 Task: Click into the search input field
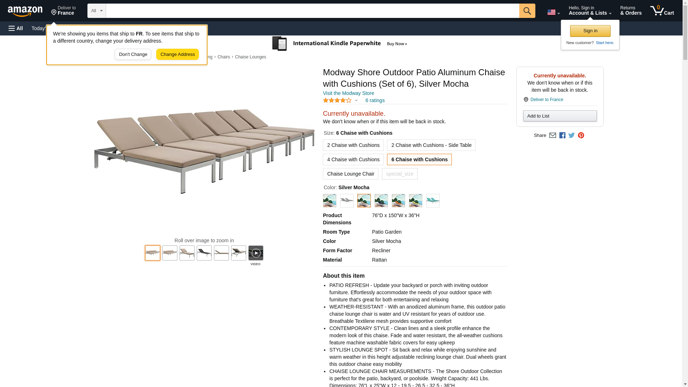tap(312, 11)
